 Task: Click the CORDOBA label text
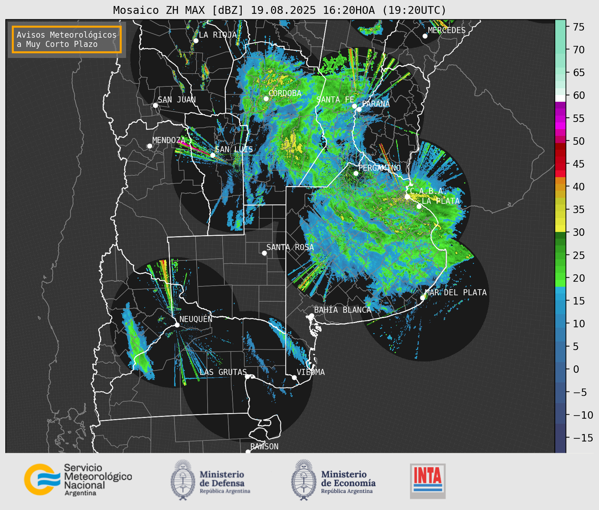[x=285, y=93]
